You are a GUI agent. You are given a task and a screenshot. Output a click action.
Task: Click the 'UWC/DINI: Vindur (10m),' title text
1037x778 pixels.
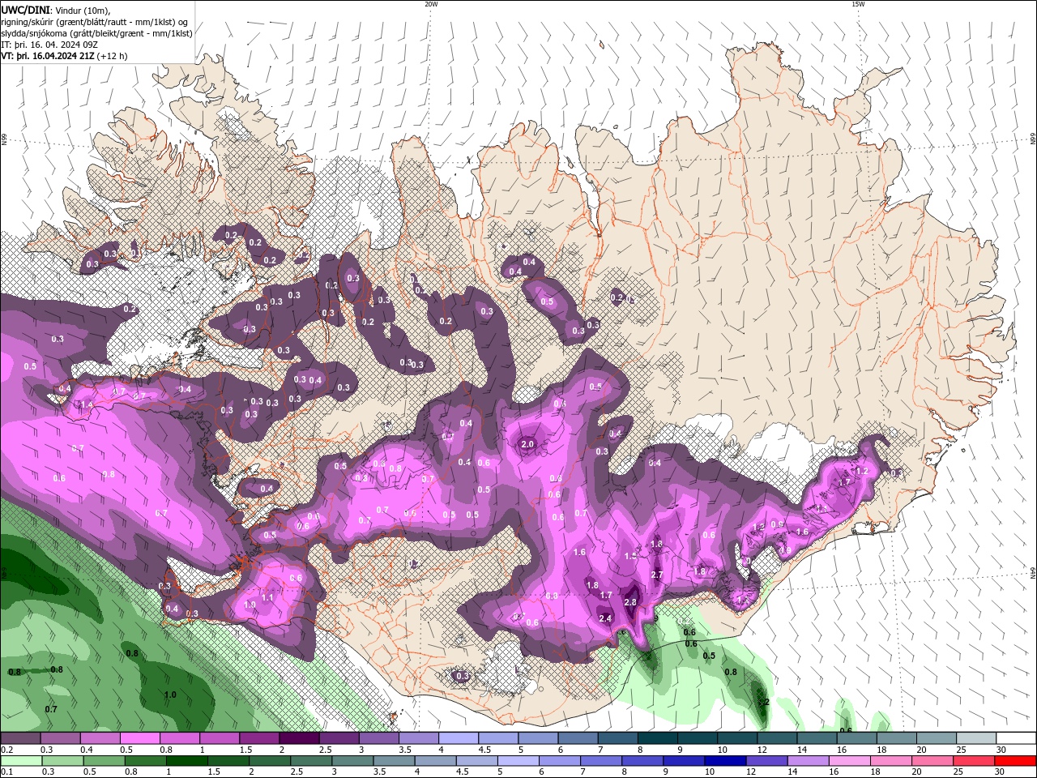coord(56,10)
